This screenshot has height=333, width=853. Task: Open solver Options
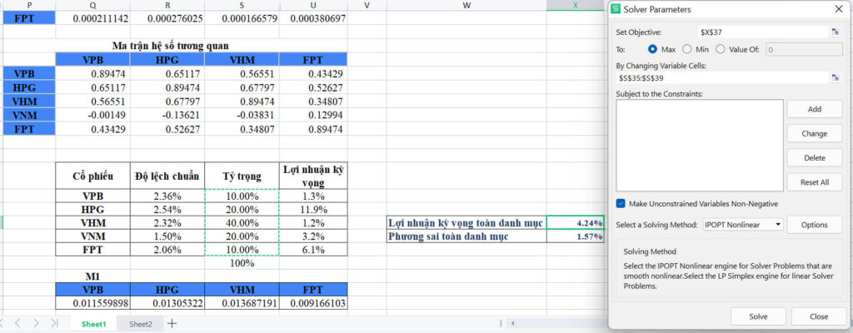coord(815,225)
